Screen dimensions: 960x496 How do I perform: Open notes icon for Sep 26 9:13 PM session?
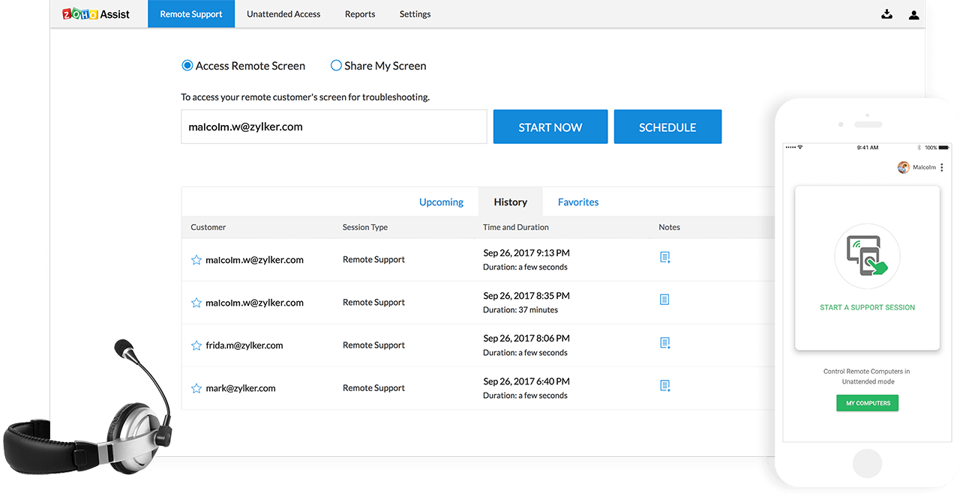(664, 257)
